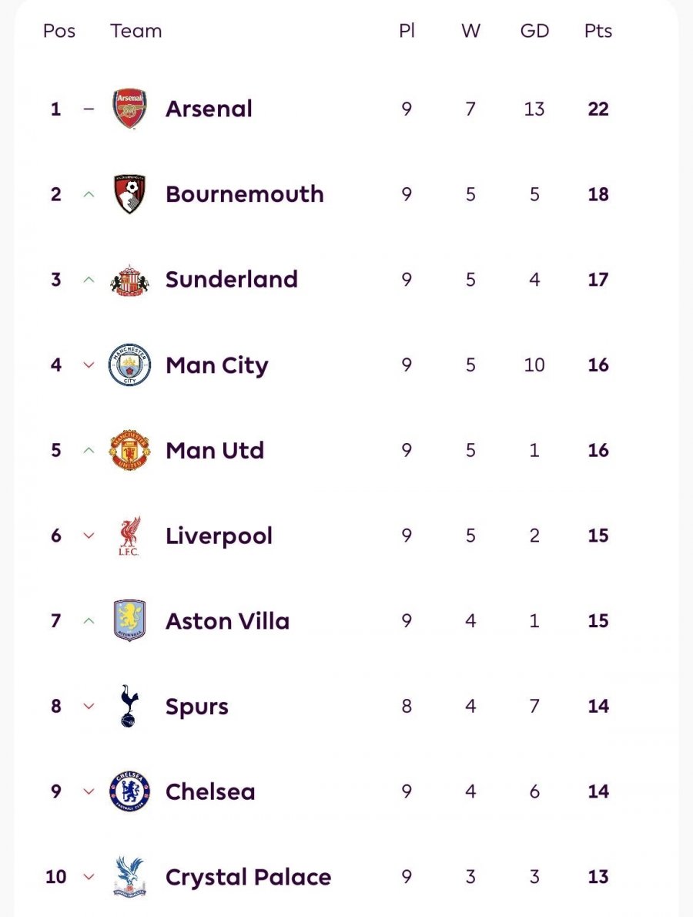Click the Man City badge
The height and width of the screenshot is (917, 693).
[129, 364]
